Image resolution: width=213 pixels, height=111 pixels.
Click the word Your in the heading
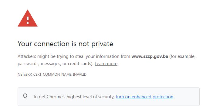25,44
